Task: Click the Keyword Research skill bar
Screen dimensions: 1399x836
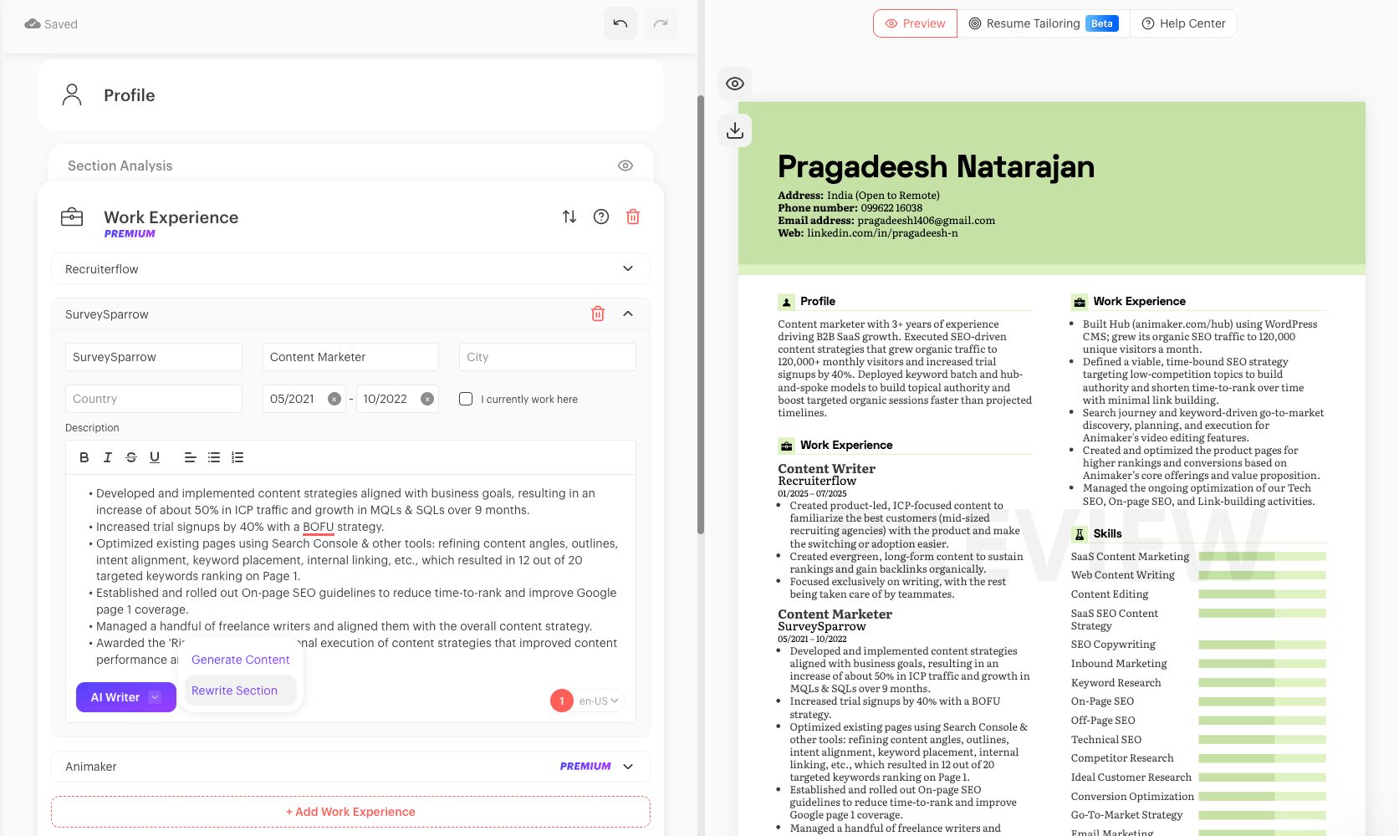Action: click(x=1262, y=682)
